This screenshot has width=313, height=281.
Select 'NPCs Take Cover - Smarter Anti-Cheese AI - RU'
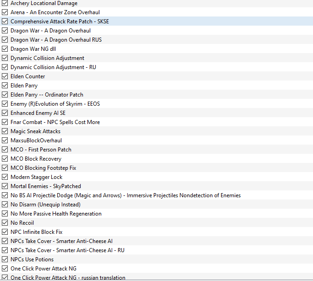point(67,250)
